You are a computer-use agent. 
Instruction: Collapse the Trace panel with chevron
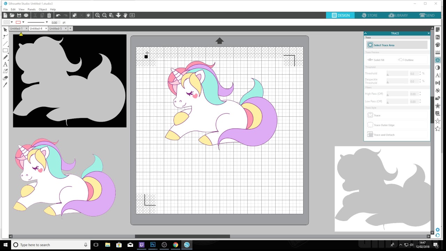tap(366, 33)
